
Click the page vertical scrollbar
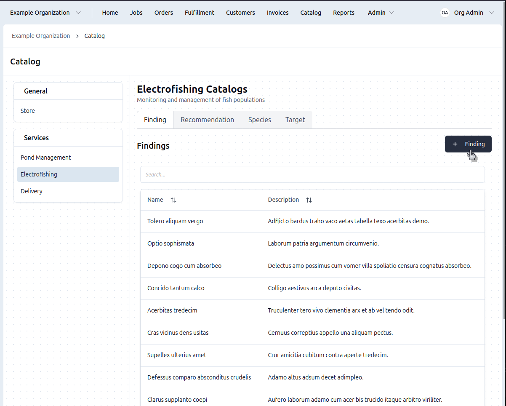[504, 168]
